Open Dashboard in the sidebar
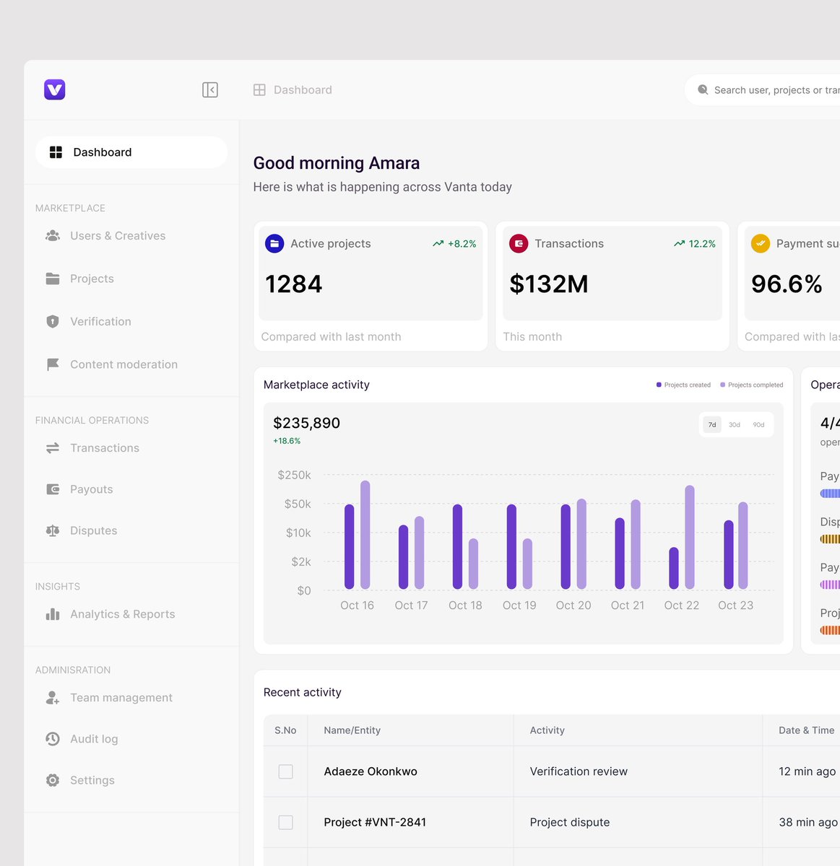This screenshot has height=866, width=840. (x=131, y=152)
